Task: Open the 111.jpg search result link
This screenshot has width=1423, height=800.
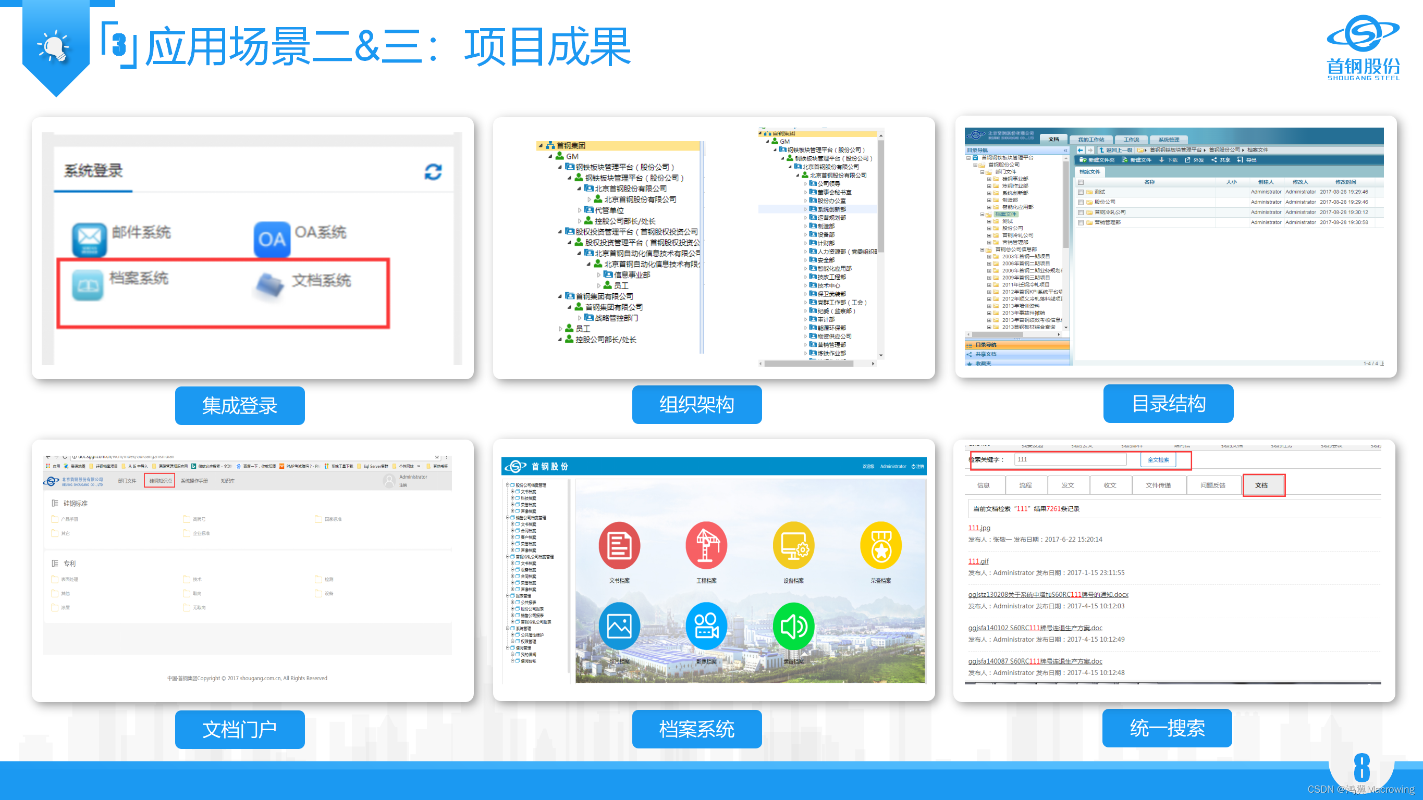Action: [x=979, y=528]
